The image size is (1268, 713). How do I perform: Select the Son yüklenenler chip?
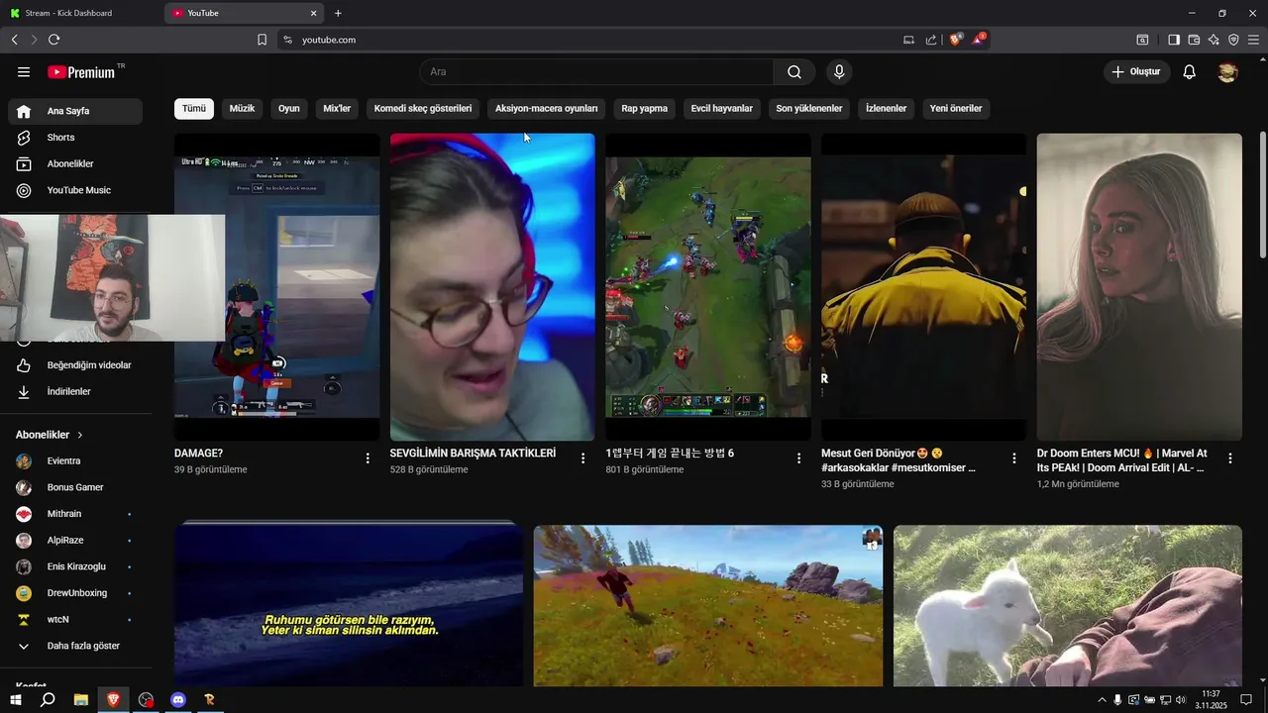(809, 109)
